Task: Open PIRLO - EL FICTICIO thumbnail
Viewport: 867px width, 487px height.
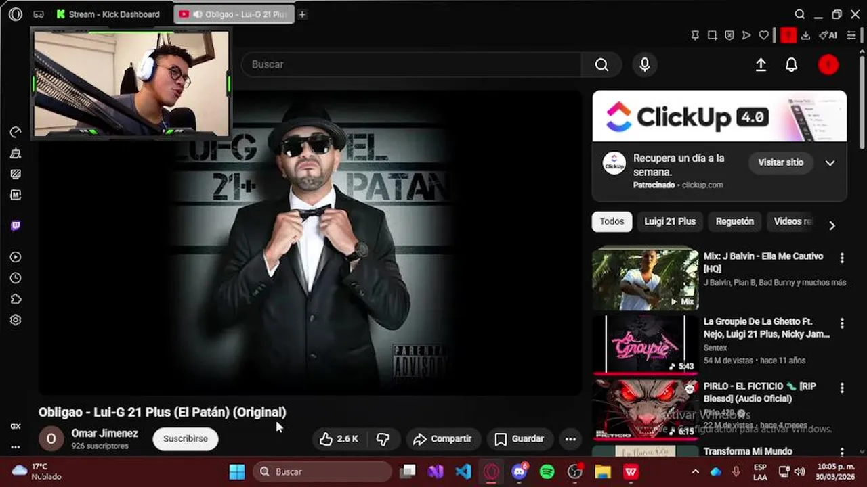Action: [646, 409]
